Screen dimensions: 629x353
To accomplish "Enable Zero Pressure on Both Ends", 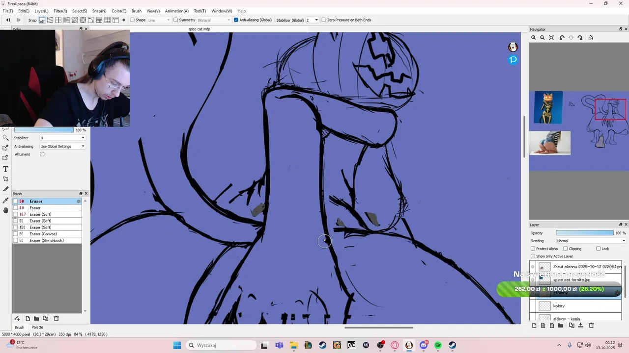I will (324, 20).
